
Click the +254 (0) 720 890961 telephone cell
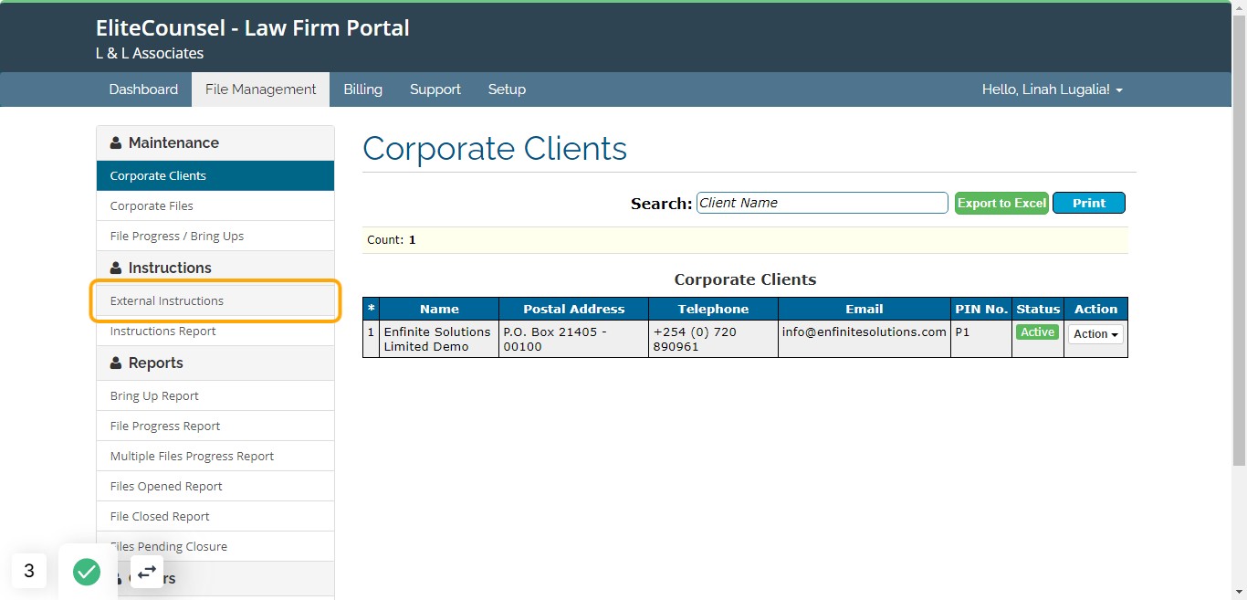coord(713,339)
